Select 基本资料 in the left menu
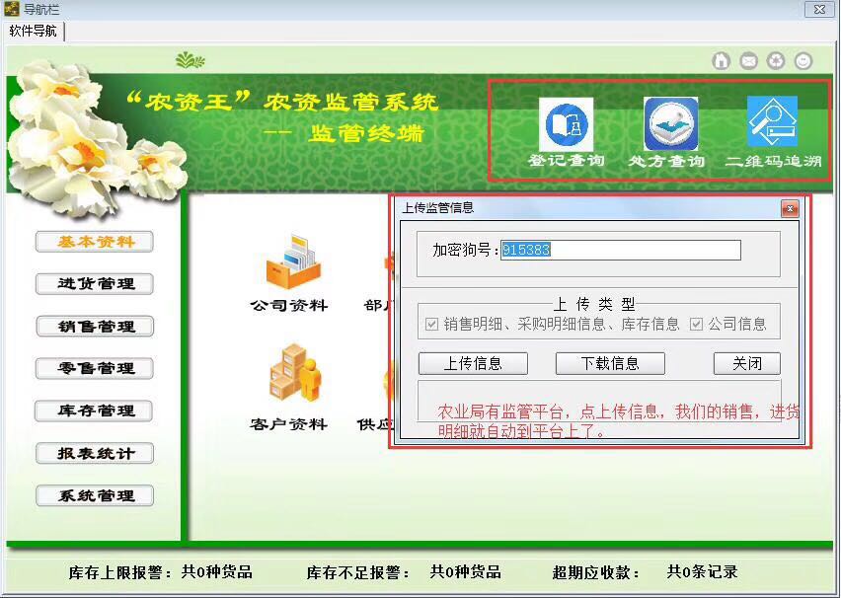The width and height of the screenshot is (841, 598). [x=95, y=242]
